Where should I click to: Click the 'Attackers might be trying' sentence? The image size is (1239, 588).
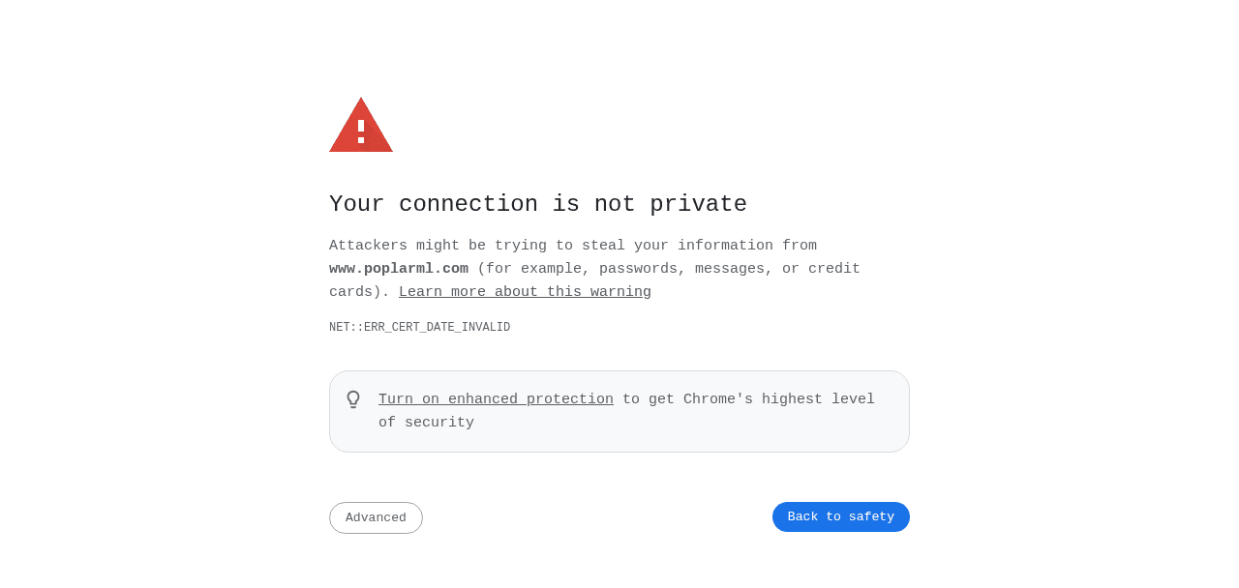click(x=438, y=246)
